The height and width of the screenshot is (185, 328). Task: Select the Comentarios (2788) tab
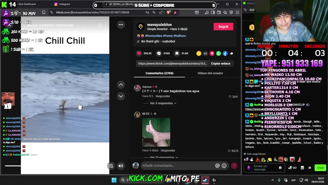159,73
